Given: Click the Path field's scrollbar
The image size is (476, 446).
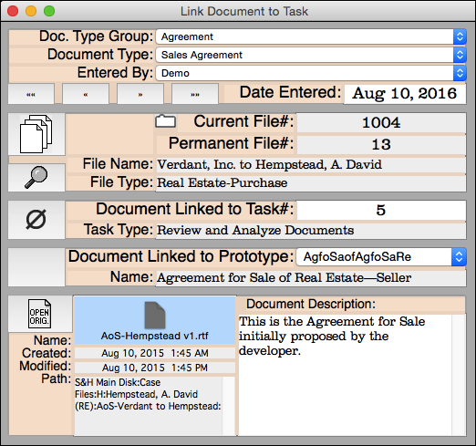Looking at the screenshot, I should (x=229, y=406).
